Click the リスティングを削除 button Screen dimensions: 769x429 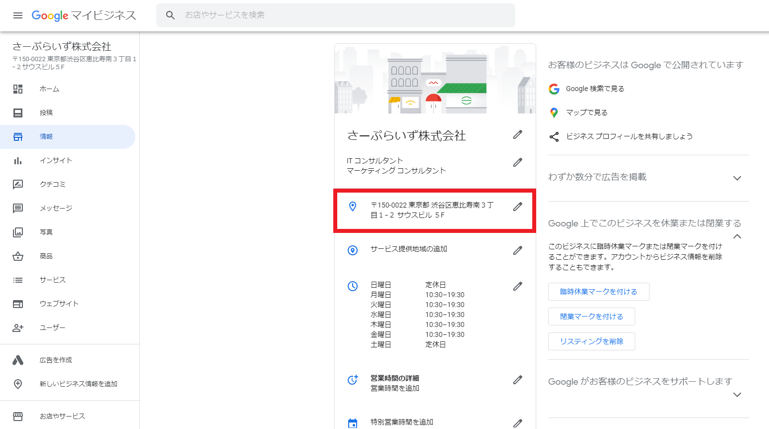pyautogui.click(x=591, y=341)
